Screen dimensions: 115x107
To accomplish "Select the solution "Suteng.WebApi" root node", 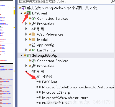I will click(x=62, y=8).
